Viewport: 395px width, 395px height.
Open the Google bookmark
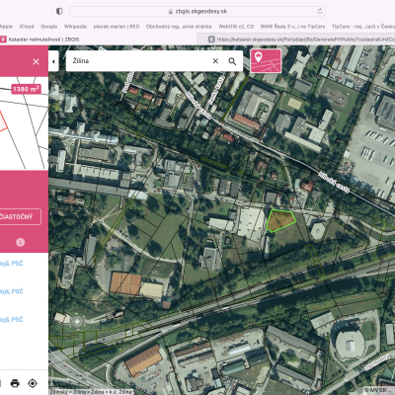pyautogui.click(x=49, y=27)
